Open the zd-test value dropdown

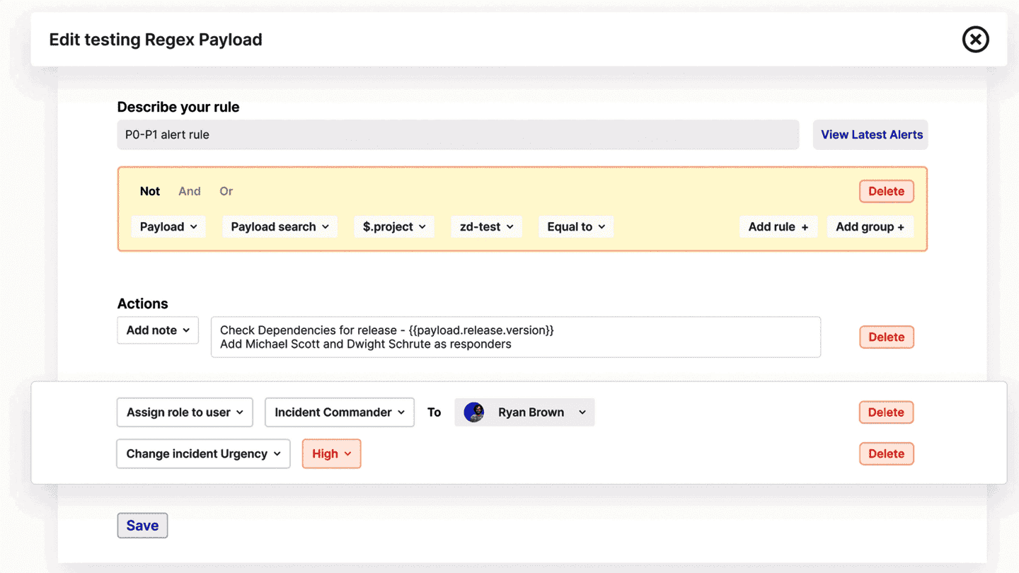[486, 227]
